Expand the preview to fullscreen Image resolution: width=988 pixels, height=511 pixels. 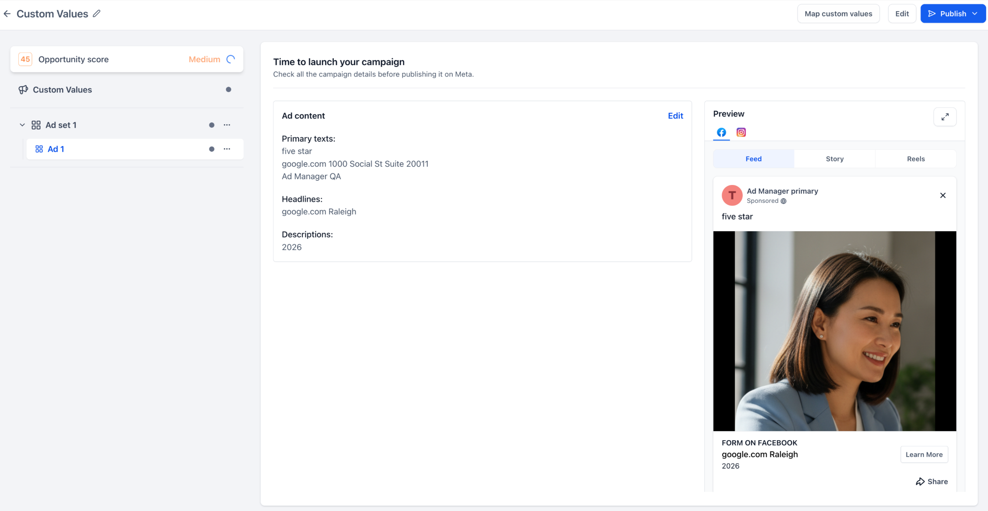(x=945, y=117)
